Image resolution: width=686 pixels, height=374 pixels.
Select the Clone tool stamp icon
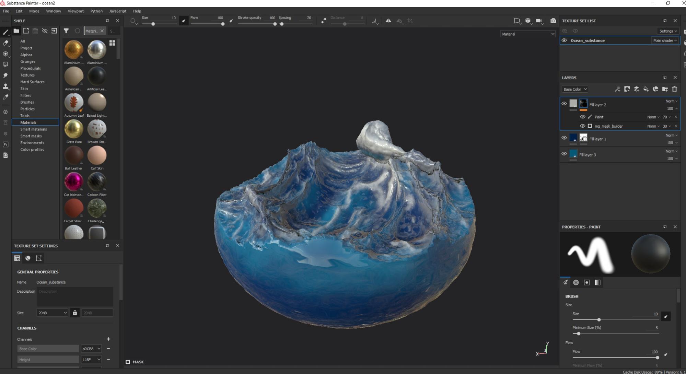[x=5, y=86]
